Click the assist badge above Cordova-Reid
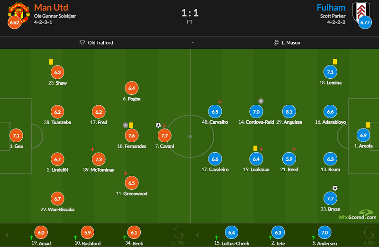Screen dimensions: 379x247 [261, 101]
